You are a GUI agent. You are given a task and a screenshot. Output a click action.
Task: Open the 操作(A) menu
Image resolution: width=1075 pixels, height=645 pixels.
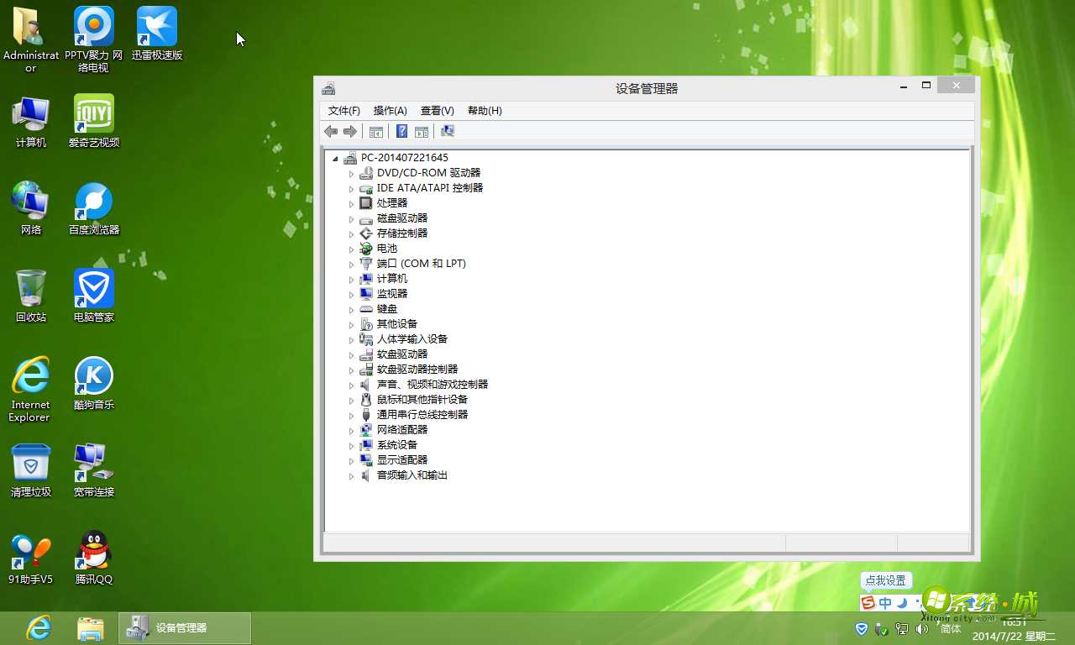(x=390, y=110)
